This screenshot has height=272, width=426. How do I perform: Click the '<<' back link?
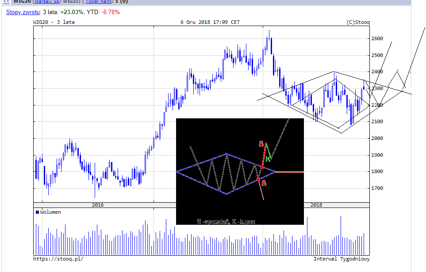pos(6,1)
